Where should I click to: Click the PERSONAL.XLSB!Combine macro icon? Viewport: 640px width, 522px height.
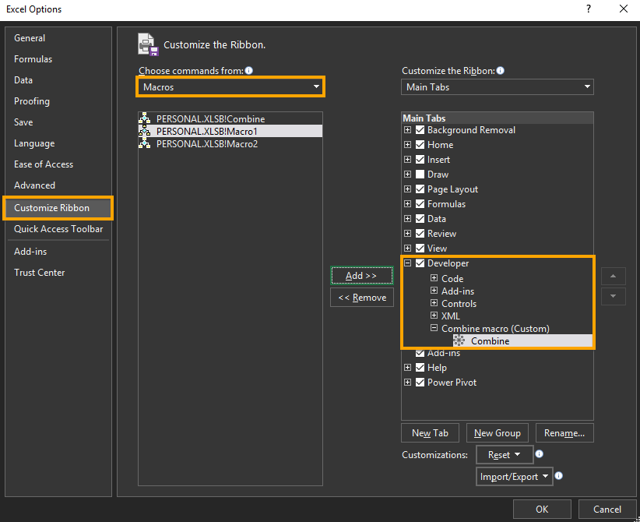coord(145,119)
